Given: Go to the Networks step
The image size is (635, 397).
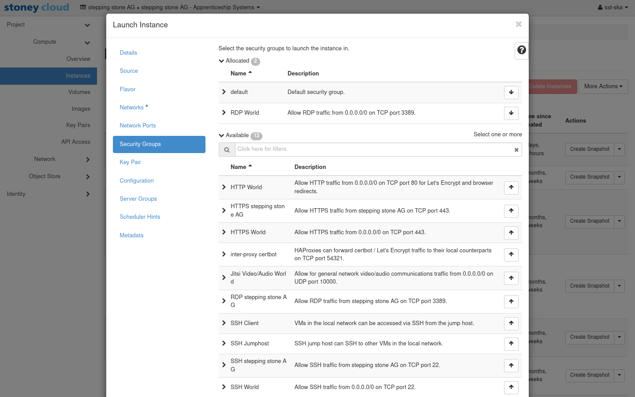Looking at the screenshot, I should pos(131,108).
